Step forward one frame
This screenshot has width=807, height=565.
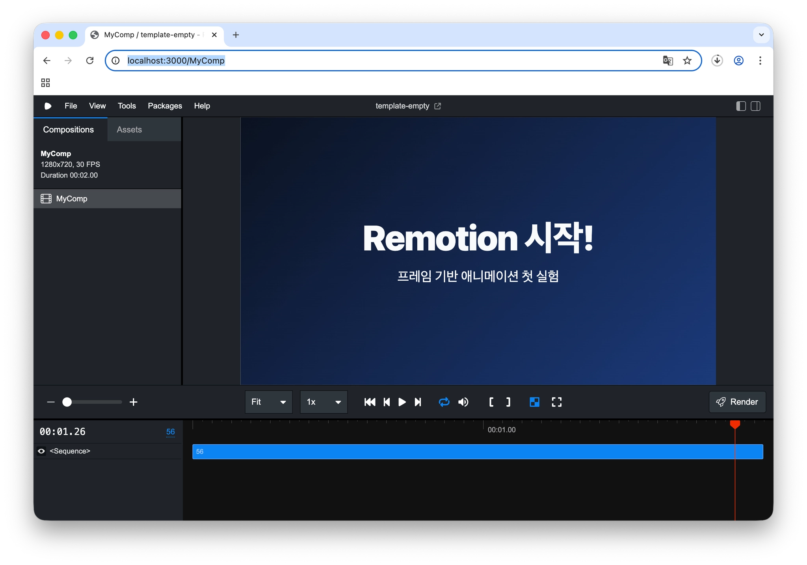click(x=418, y=402)
